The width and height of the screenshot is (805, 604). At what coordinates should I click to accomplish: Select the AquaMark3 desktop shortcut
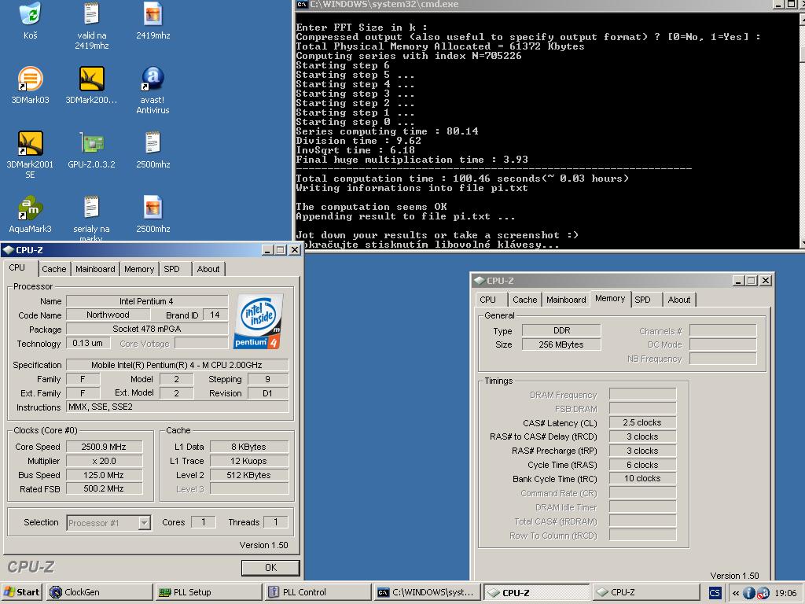[31, 208]
